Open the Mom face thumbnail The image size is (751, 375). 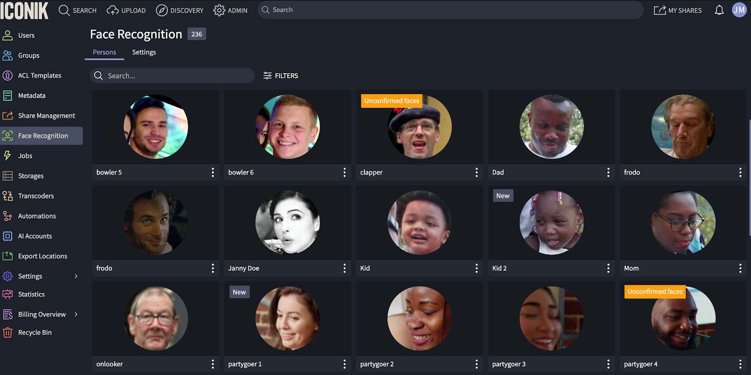683,222
